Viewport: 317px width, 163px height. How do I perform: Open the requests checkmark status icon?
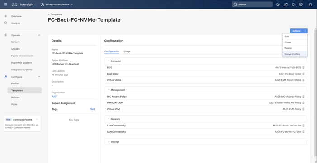(x=278, y=5)
